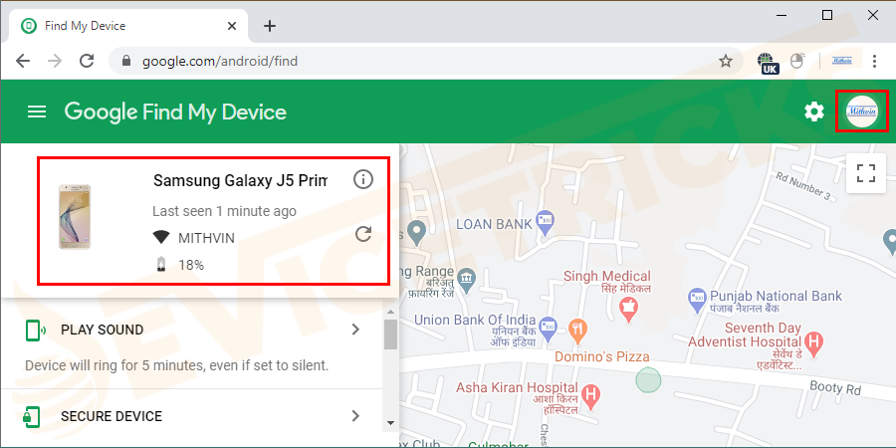Open the hamburger menu in Find My Device
The image size is (896, 448).
pyautogui.click(x=37, y=112)
